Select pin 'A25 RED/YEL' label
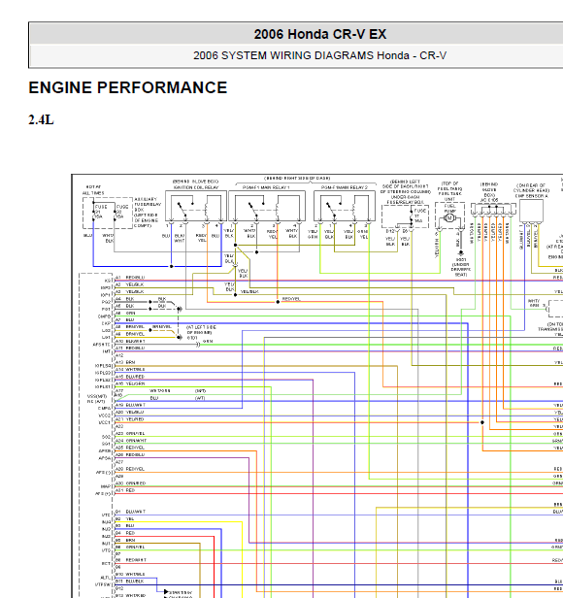The width and height of the screenshot is (563, 598). tap(130, 448)
